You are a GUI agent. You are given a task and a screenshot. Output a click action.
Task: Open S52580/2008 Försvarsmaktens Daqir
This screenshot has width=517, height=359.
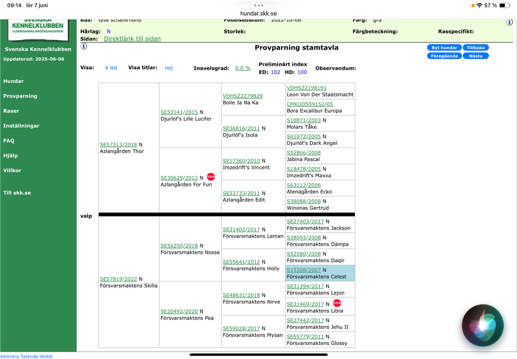303,254
